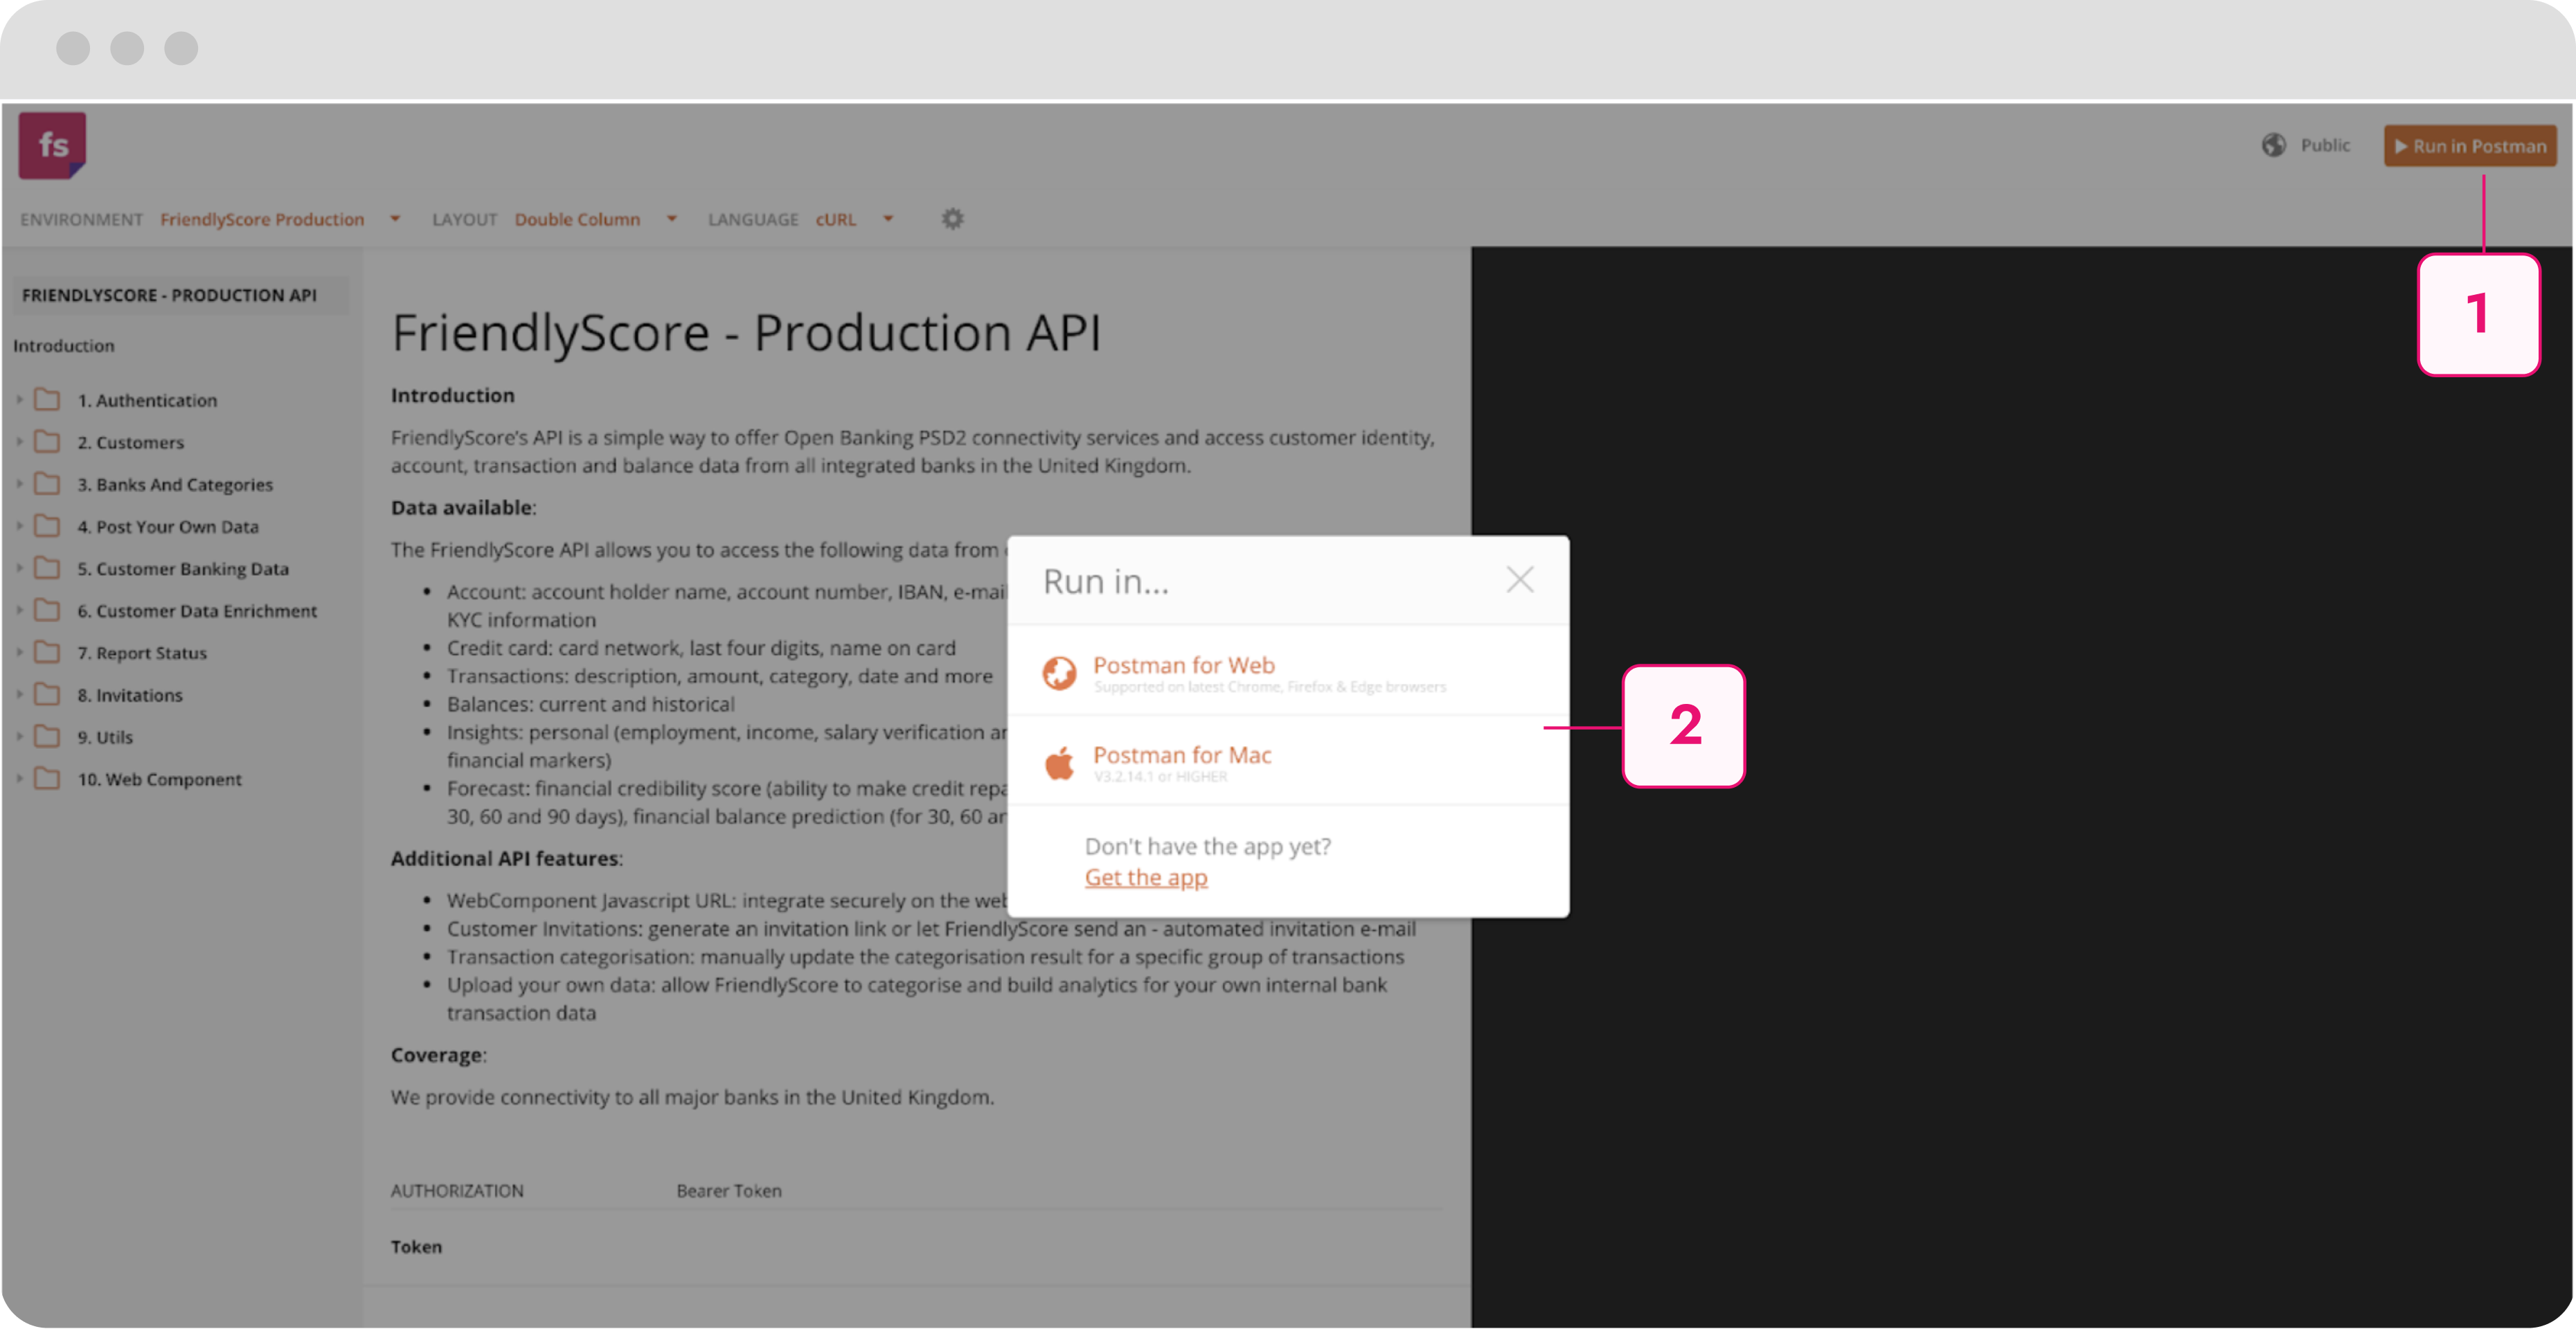This screenshot has width=2576, height=1329.
Task: Click the Additional API features heading
Action: pos(506,858)
